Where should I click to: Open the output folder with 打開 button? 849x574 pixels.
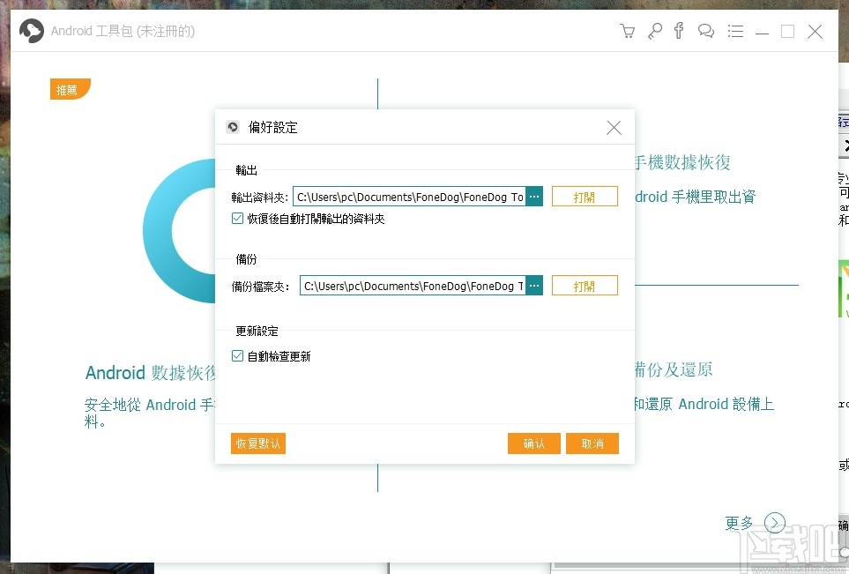[x=585, y=197]
